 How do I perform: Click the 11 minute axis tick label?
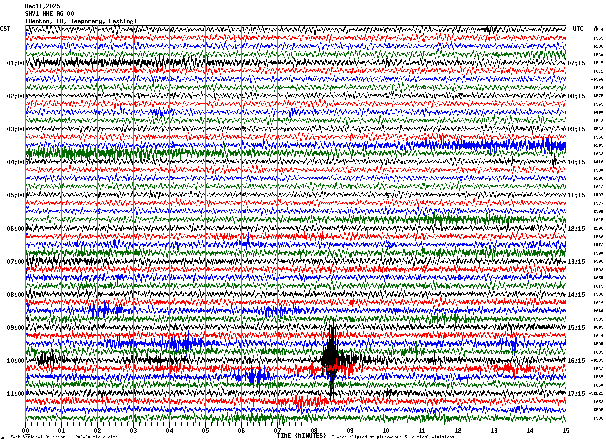pos(422,430)
